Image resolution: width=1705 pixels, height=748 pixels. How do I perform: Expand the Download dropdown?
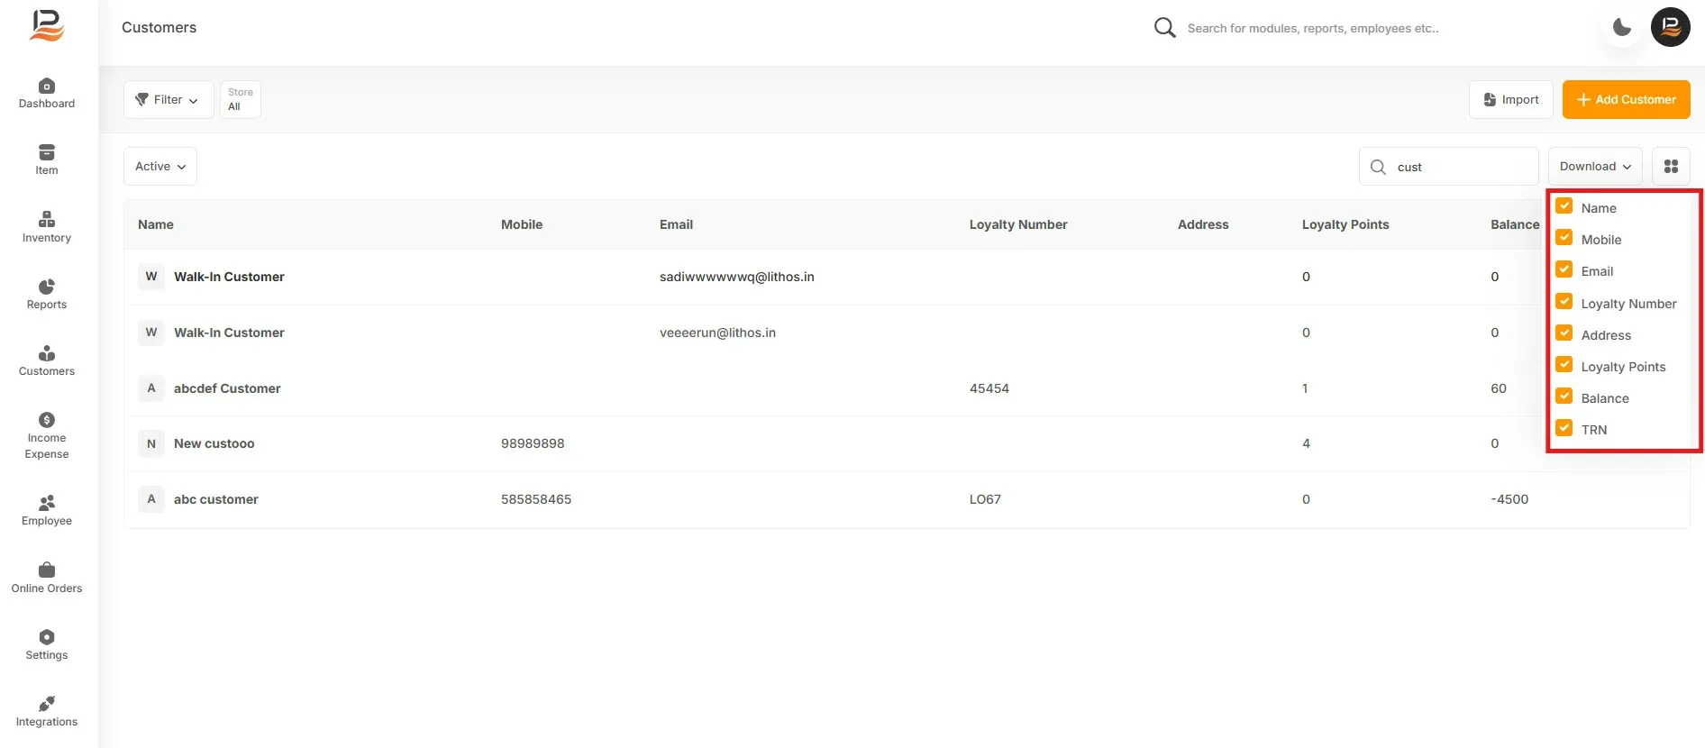pyautogui.click(x=1595, y=167)
